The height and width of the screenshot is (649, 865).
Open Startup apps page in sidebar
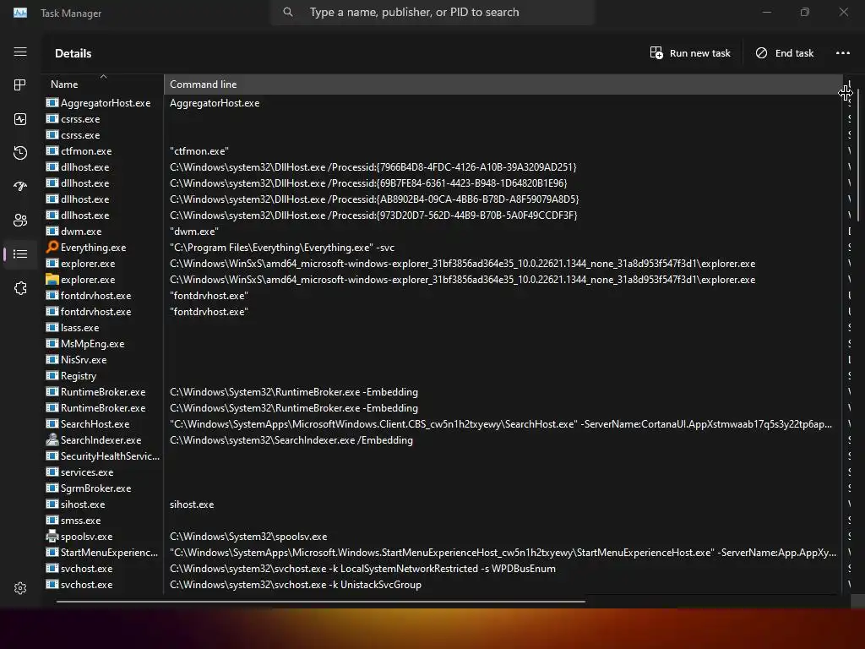click(20, 187)
